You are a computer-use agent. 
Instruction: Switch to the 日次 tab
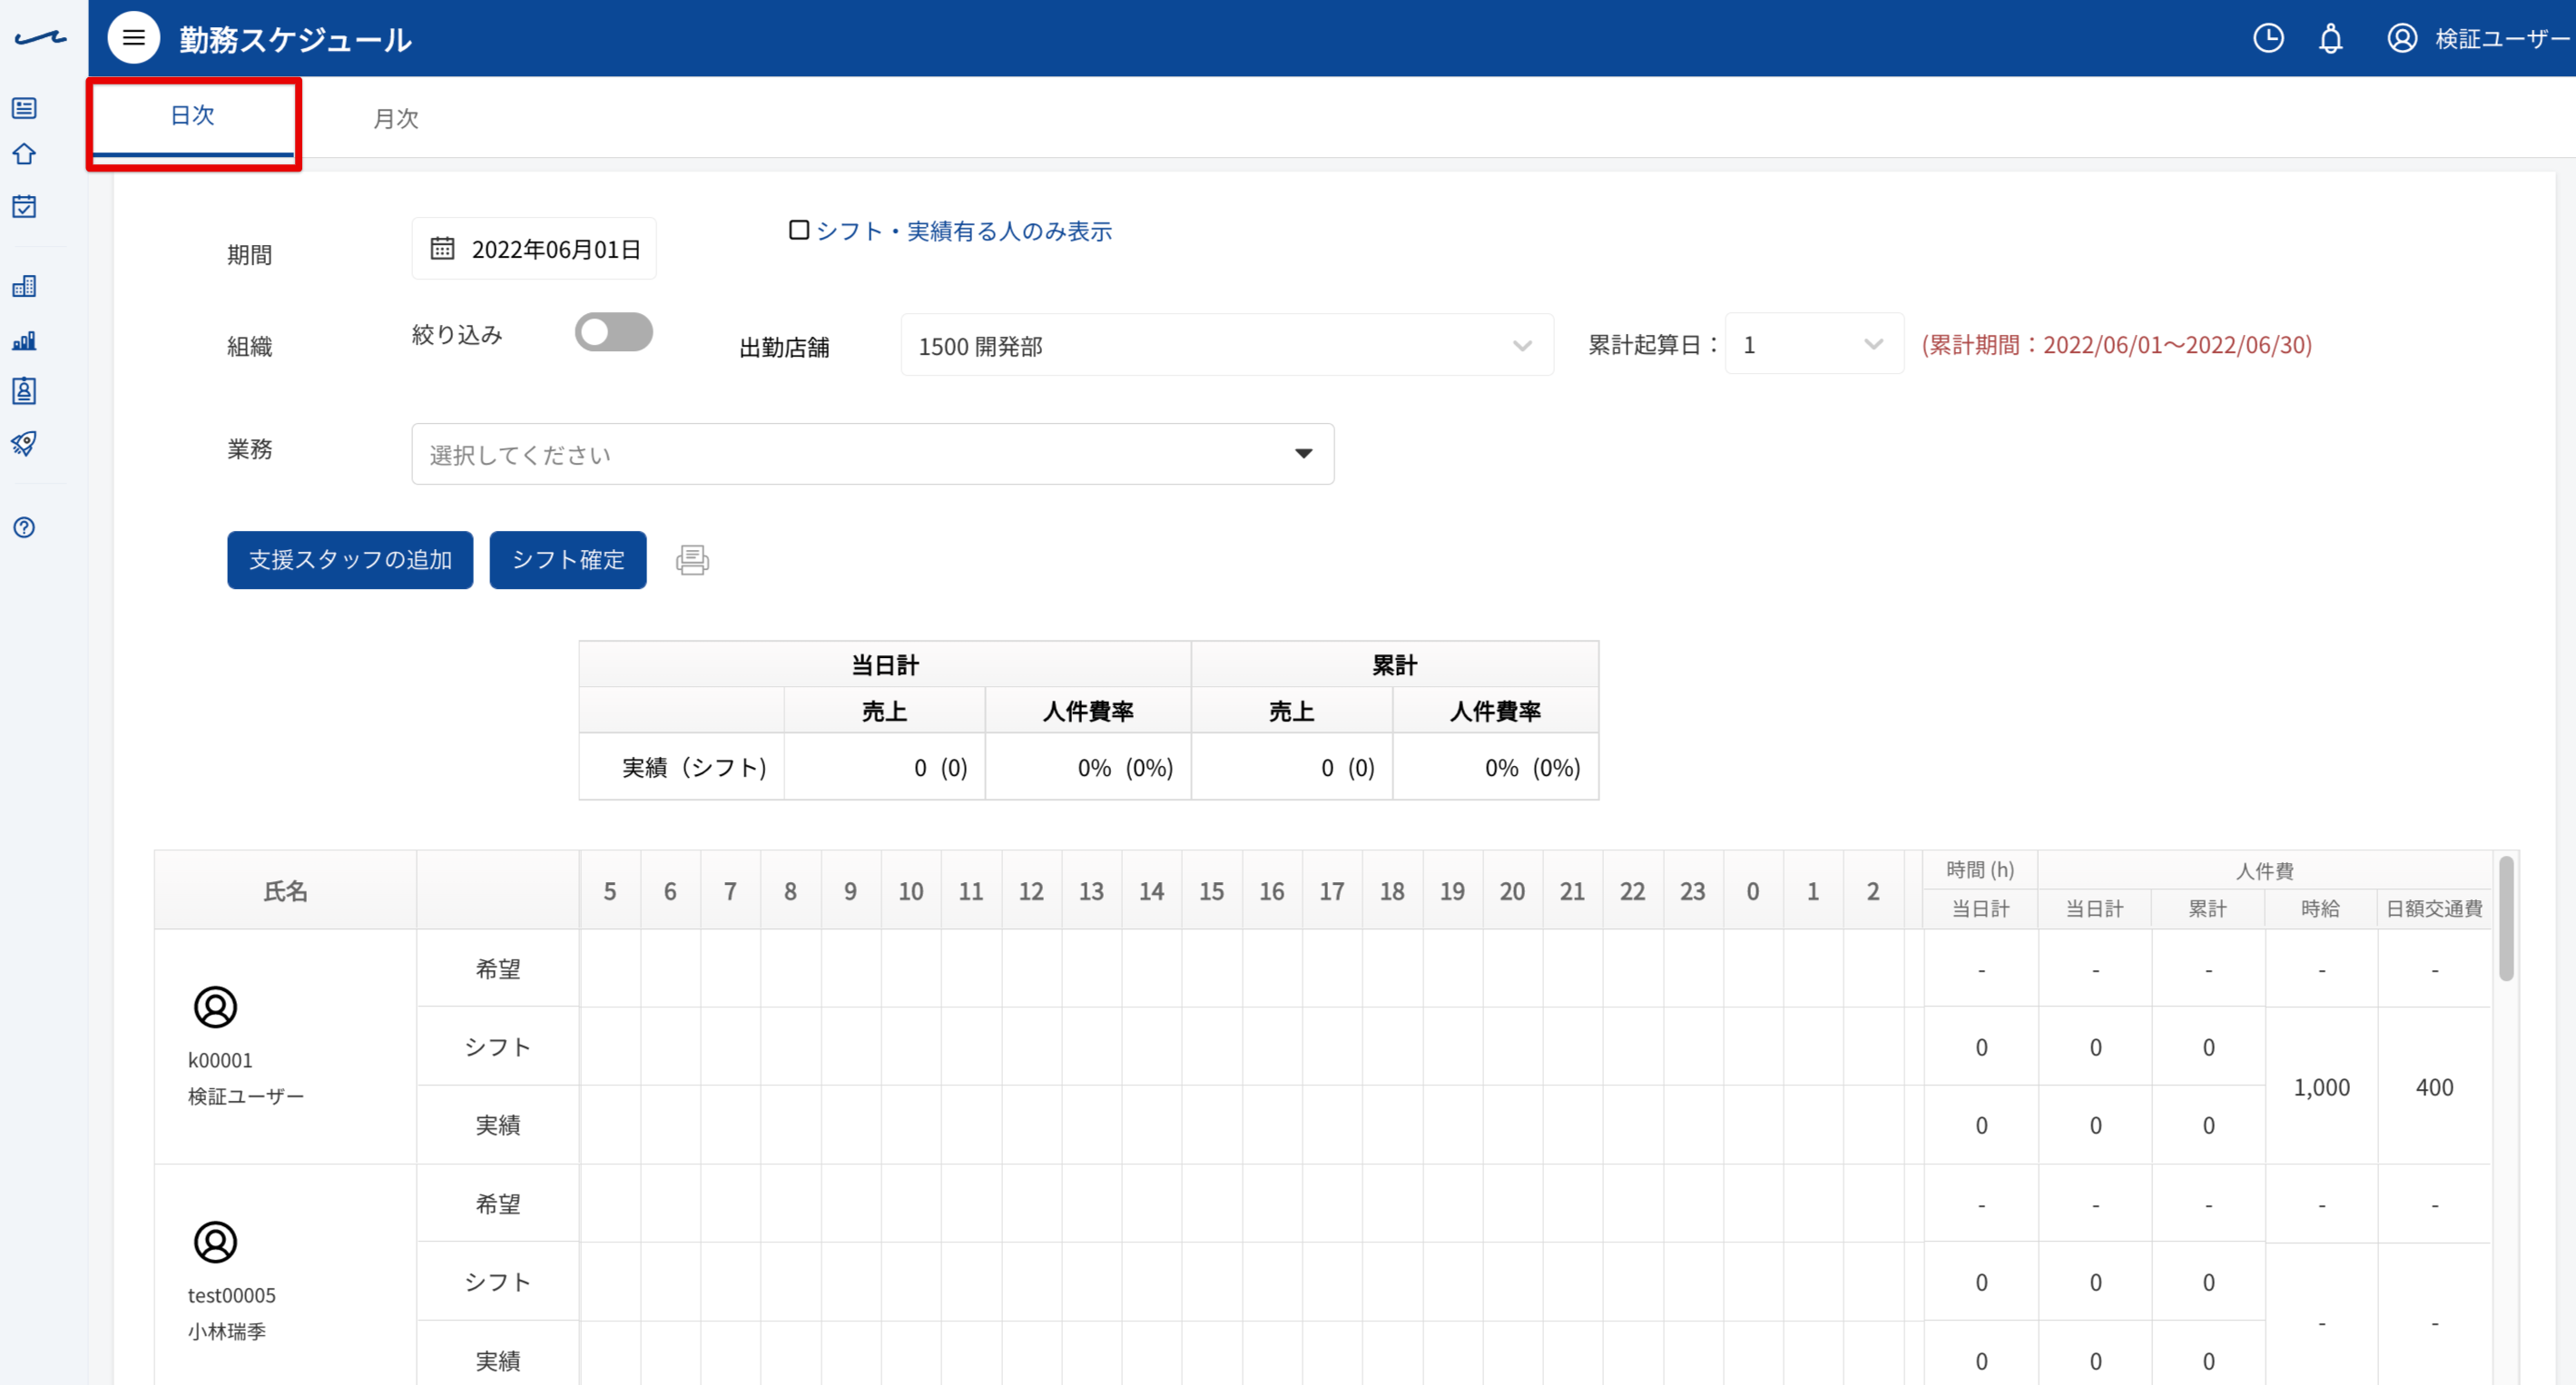[193, 116]
